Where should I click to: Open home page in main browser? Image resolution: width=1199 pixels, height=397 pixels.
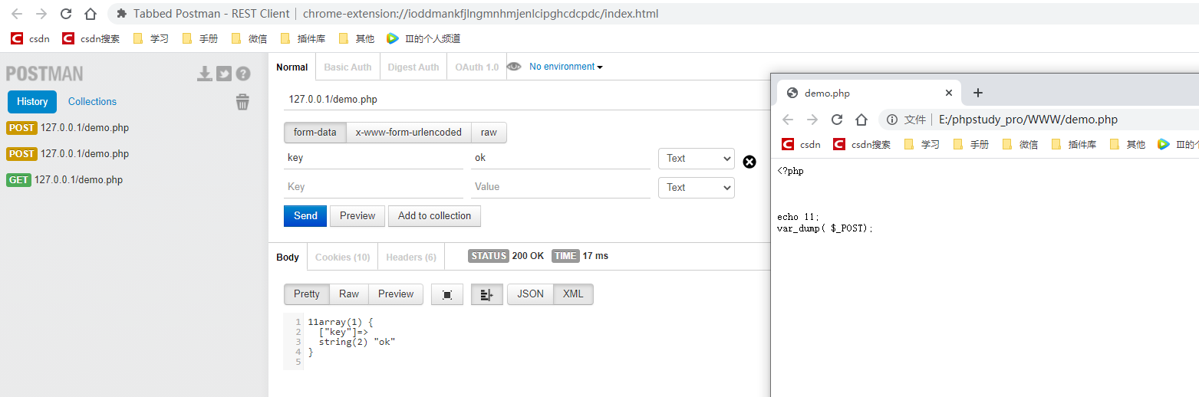(x=91, y=14)
